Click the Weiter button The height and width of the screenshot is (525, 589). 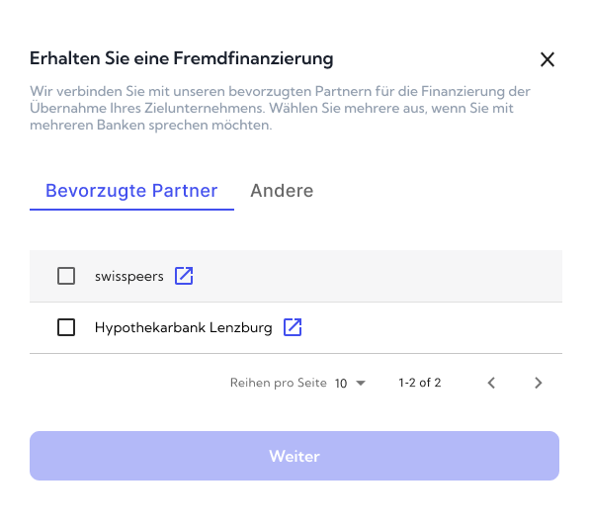[294, 456]
